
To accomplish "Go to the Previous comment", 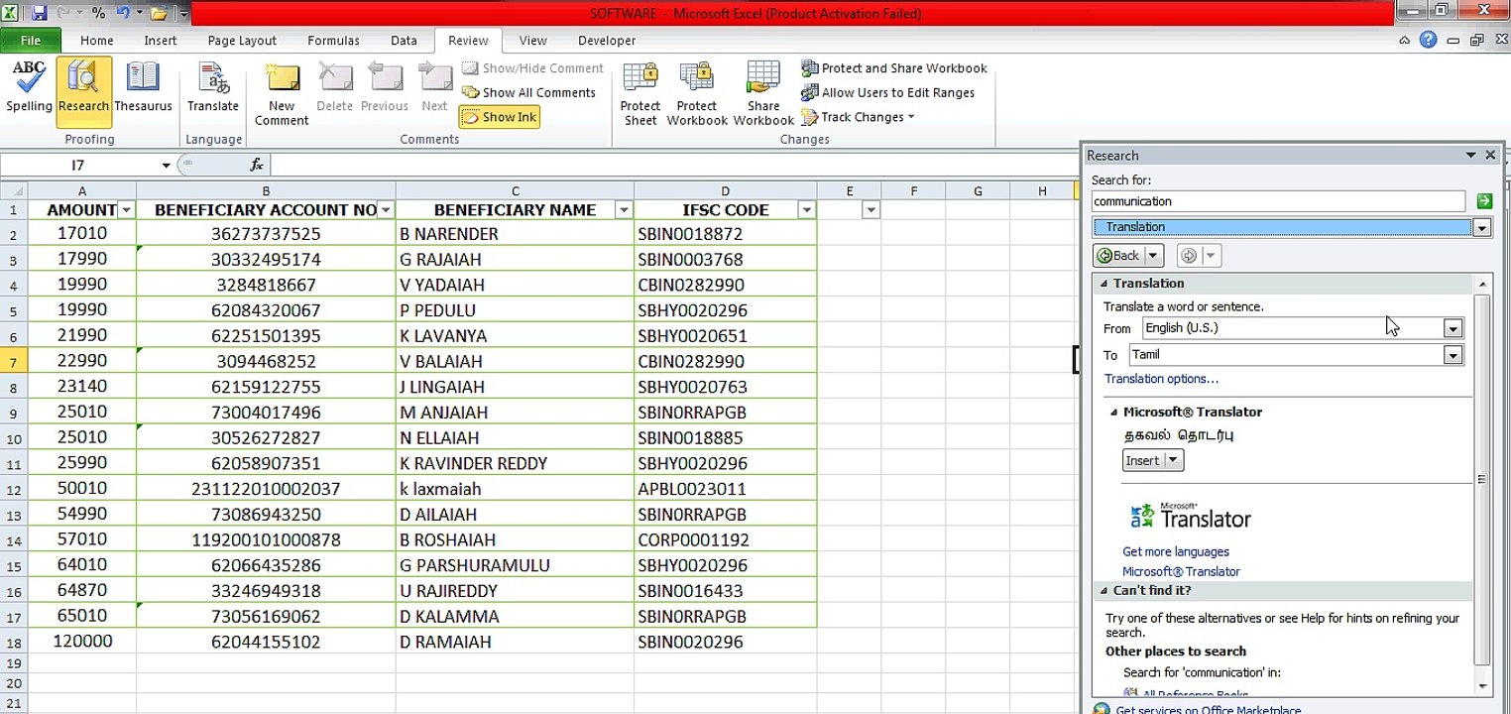I will [385, 88].
